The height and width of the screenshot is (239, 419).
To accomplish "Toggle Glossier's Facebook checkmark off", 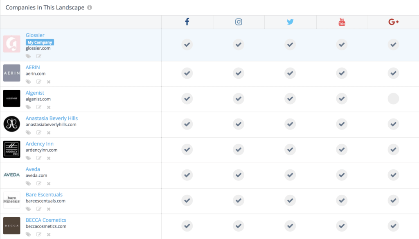I will click(x=187, y=45).
